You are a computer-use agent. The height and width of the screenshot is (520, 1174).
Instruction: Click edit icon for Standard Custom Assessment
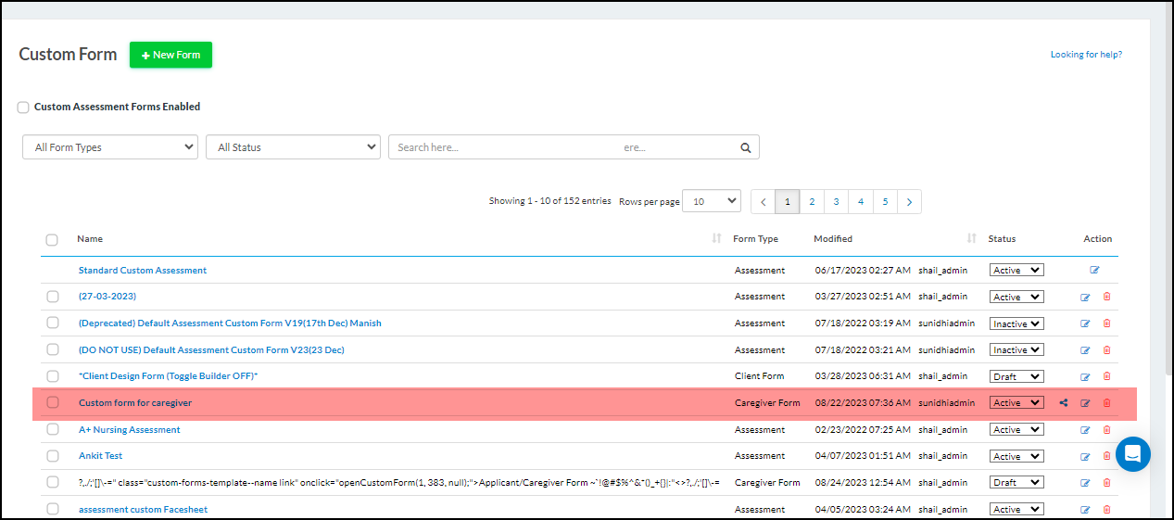click(x=1094, y=271)
